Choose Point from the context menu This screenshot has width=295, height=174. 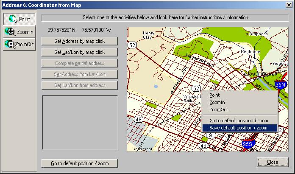click(214, 95)
